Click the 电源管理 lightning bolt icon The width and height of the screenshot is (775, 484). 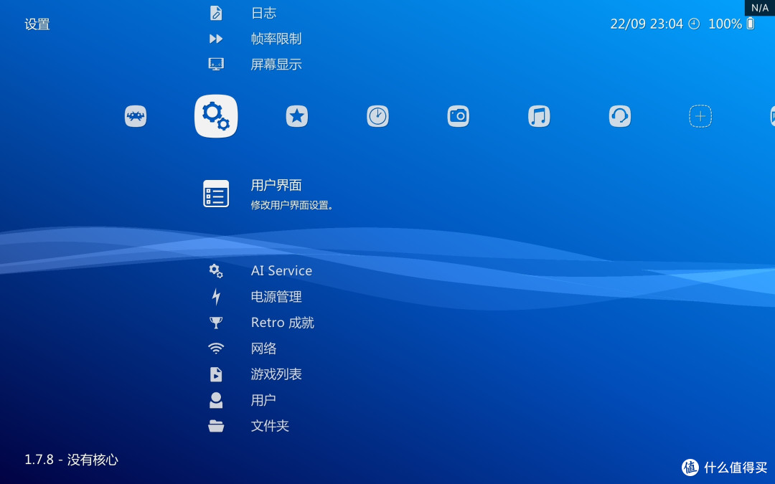(x=216, y=296)
